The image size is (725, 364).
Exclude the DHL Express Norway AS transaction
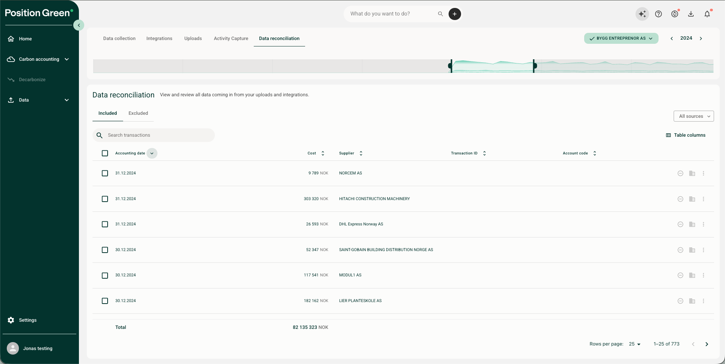pyautogui.click(x=680, y=224)
